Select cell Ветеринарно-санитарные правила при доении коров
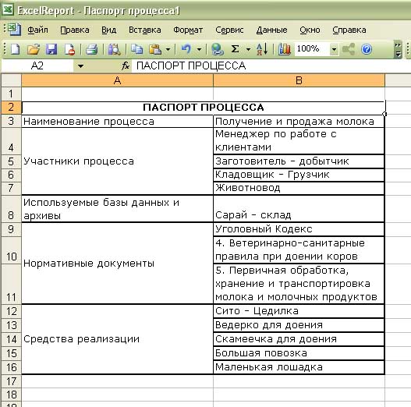This screenshot has width=411, height=407. point(299,250)
